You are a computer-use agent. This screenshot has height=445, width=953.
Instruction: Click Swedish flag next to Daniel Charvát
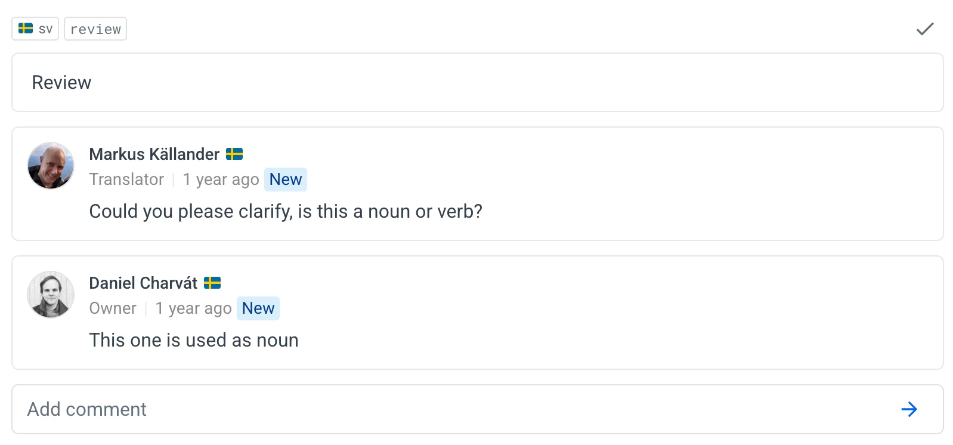pos(212,283)
